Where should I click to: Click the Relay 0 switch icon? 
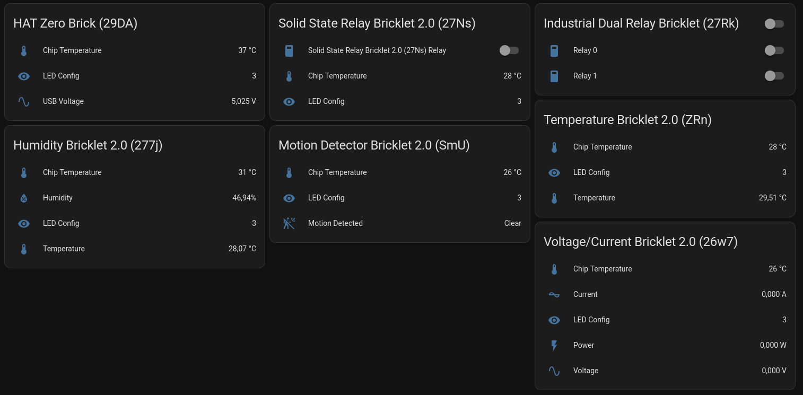(554, 51)
